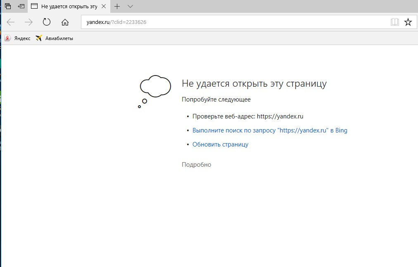Close the Не удается открыть эту tab
Image resolution: width=418 pixels, height=267 pixels.
(104, 6)
